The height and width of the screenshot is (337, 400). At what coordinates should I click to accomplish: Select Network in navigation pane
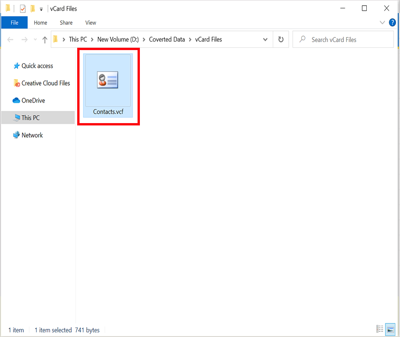pyautogui.click(x=28, y=135)
